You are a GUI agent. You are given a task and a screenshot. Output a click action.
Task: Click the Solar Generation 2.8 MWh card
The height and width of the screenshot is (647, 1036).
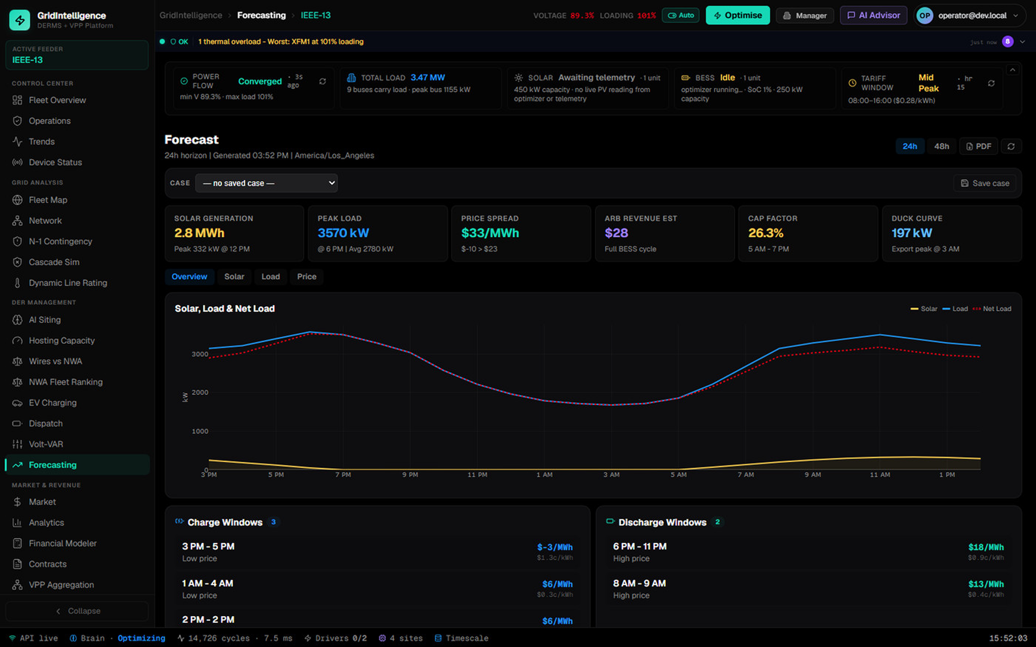[234, 233]
